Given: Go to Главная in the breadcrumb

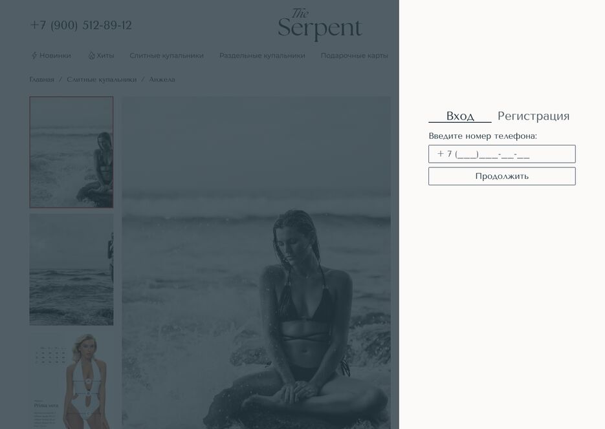Looking at the screenshot, I should [x=41, y=79].
